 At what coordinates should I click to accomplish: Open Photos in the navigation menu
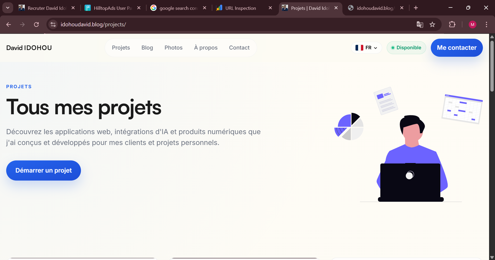pos(174,48)
